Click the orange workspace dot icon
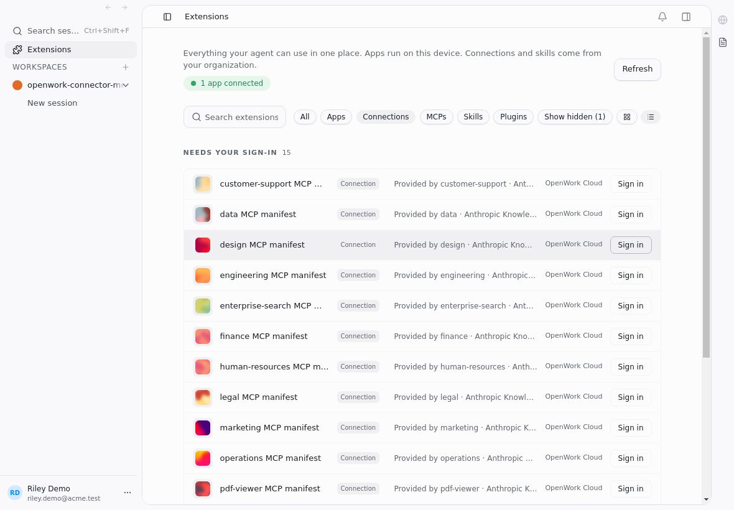The height and width of the screenshot is (510, 734). [17, 85]
